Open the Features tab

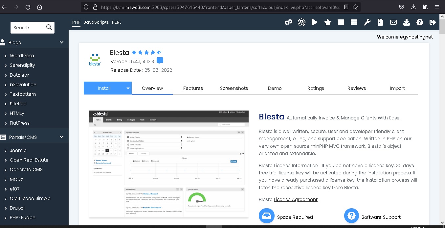193,88
